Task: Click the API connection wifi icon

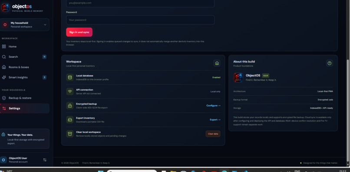Action: [70, 92]
